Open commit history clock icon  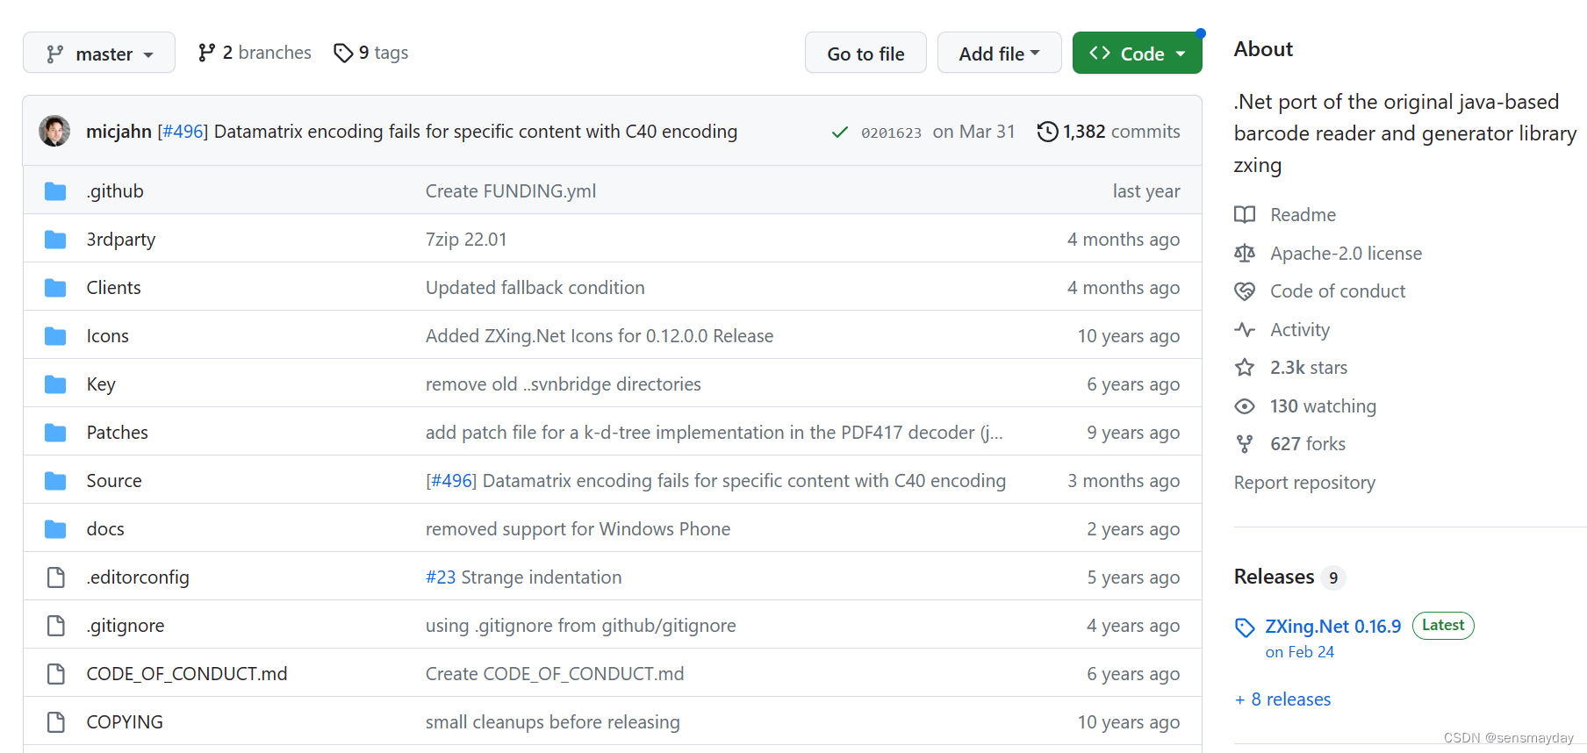click(1047, 132)
